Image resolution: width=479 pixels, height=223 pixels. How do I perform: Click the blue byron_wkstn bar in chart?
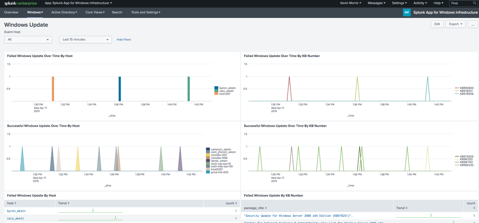120,89
